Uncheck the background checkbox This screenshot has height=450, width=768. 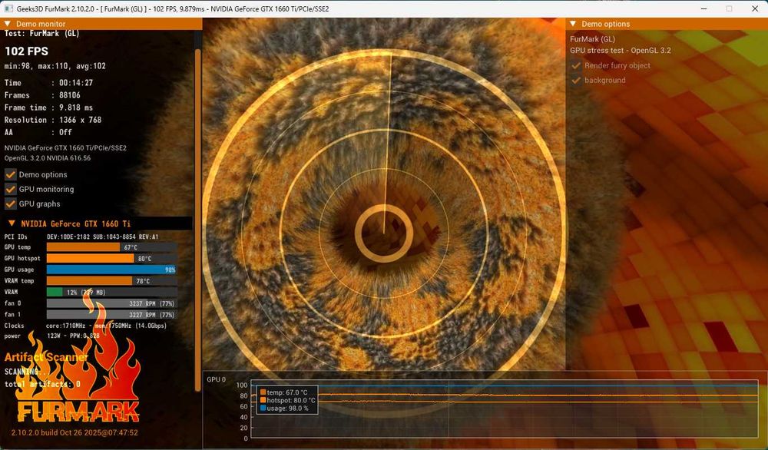click(x=576, y=81)
